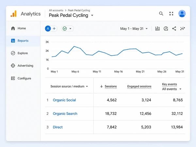196x147 pixels.
Task: Click Organic Social engaged sessions 3,124
Action: coord(146,100)
